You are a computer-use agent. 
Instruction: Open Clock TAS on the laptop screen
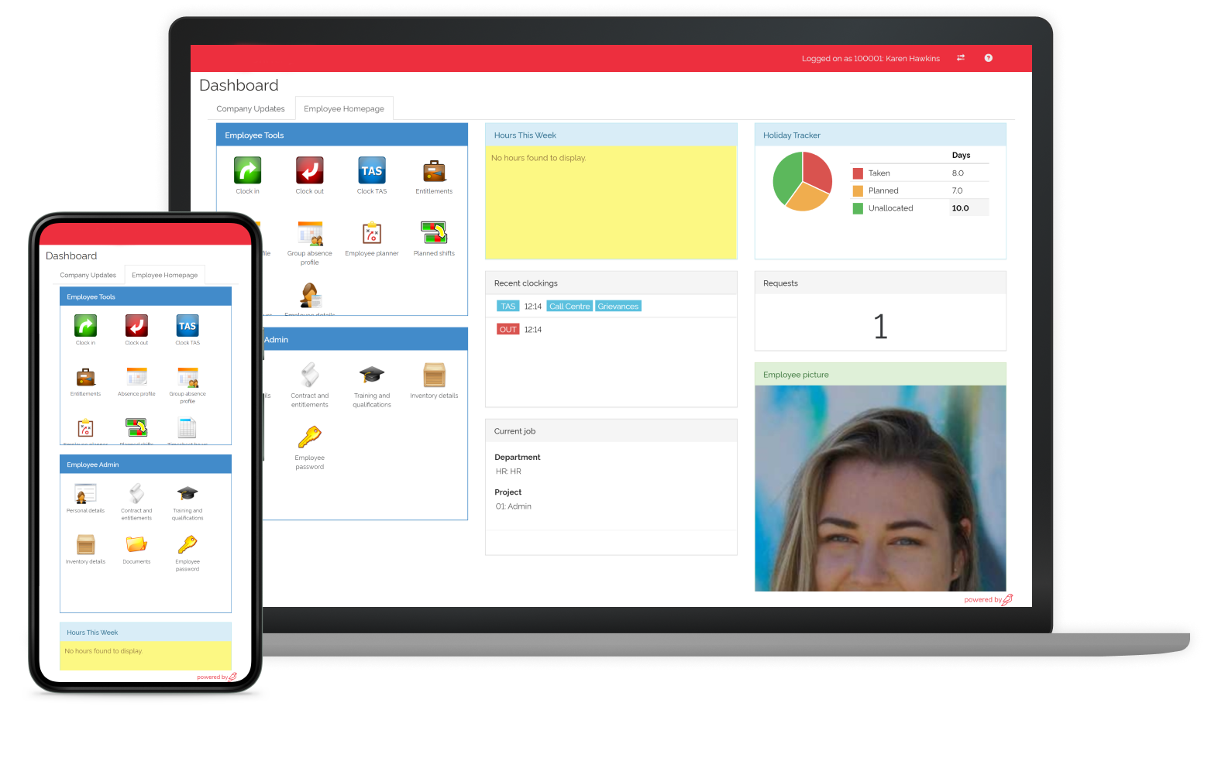click(371, 171)
